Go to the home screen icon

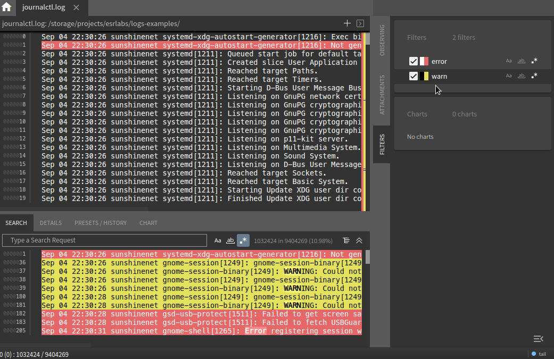6,7
